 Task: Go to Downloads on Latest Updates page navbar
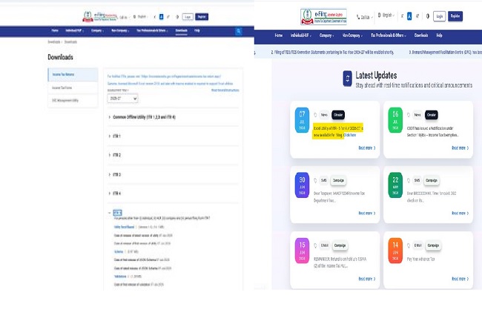tap(421, 36)
